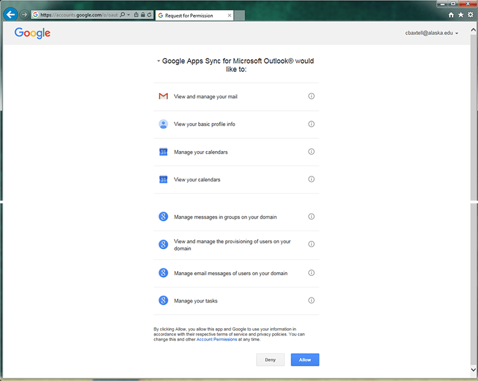Open the Favorites star icon

point(461,15)
